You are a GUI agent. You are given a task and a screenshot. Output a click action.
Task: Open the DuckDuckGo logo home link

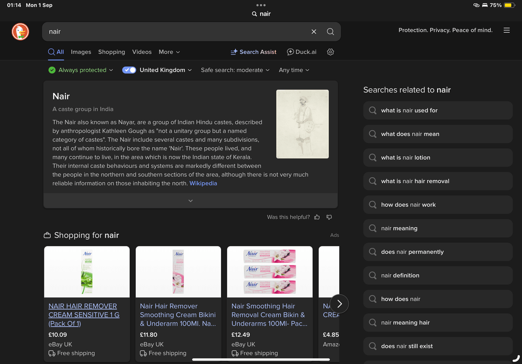(x=20, y=32)
